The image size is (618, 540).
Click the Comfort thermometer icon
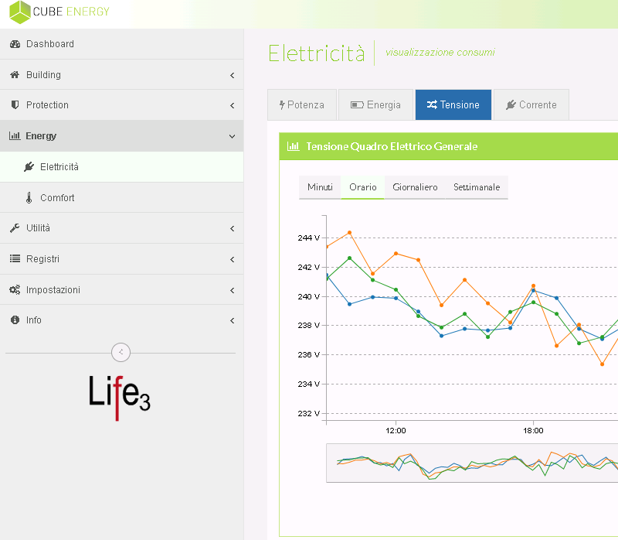tap(29, 198)
